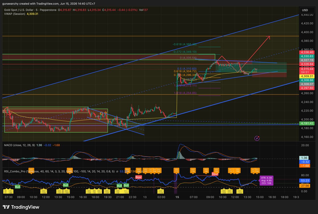318x214 pixels.
Task: Click the 4,400.00 price axis label
Action: [x=307, y=32]
